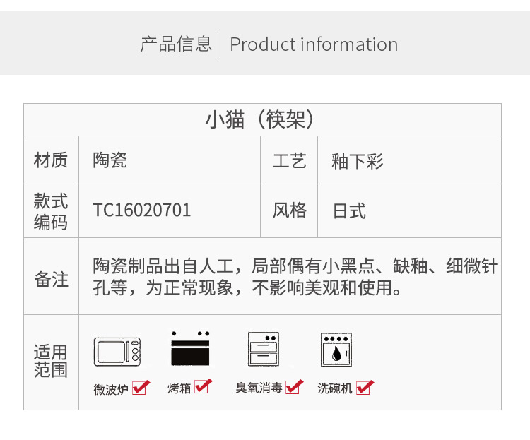Click the microwave oven icon

click(x=117, y=352)
